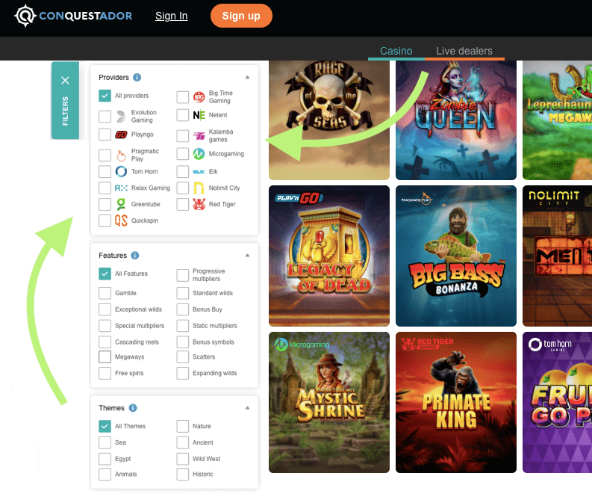
Task: Enable the Cascading reels checkbox
Action: coord(105,342)
